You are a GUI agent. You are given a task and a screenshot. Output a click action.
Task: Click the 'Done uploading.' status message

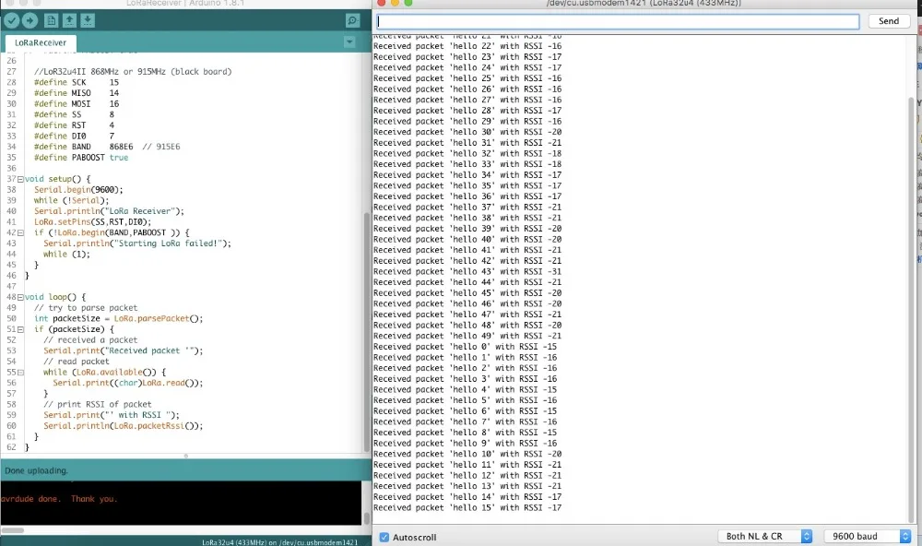pos(37,470)
